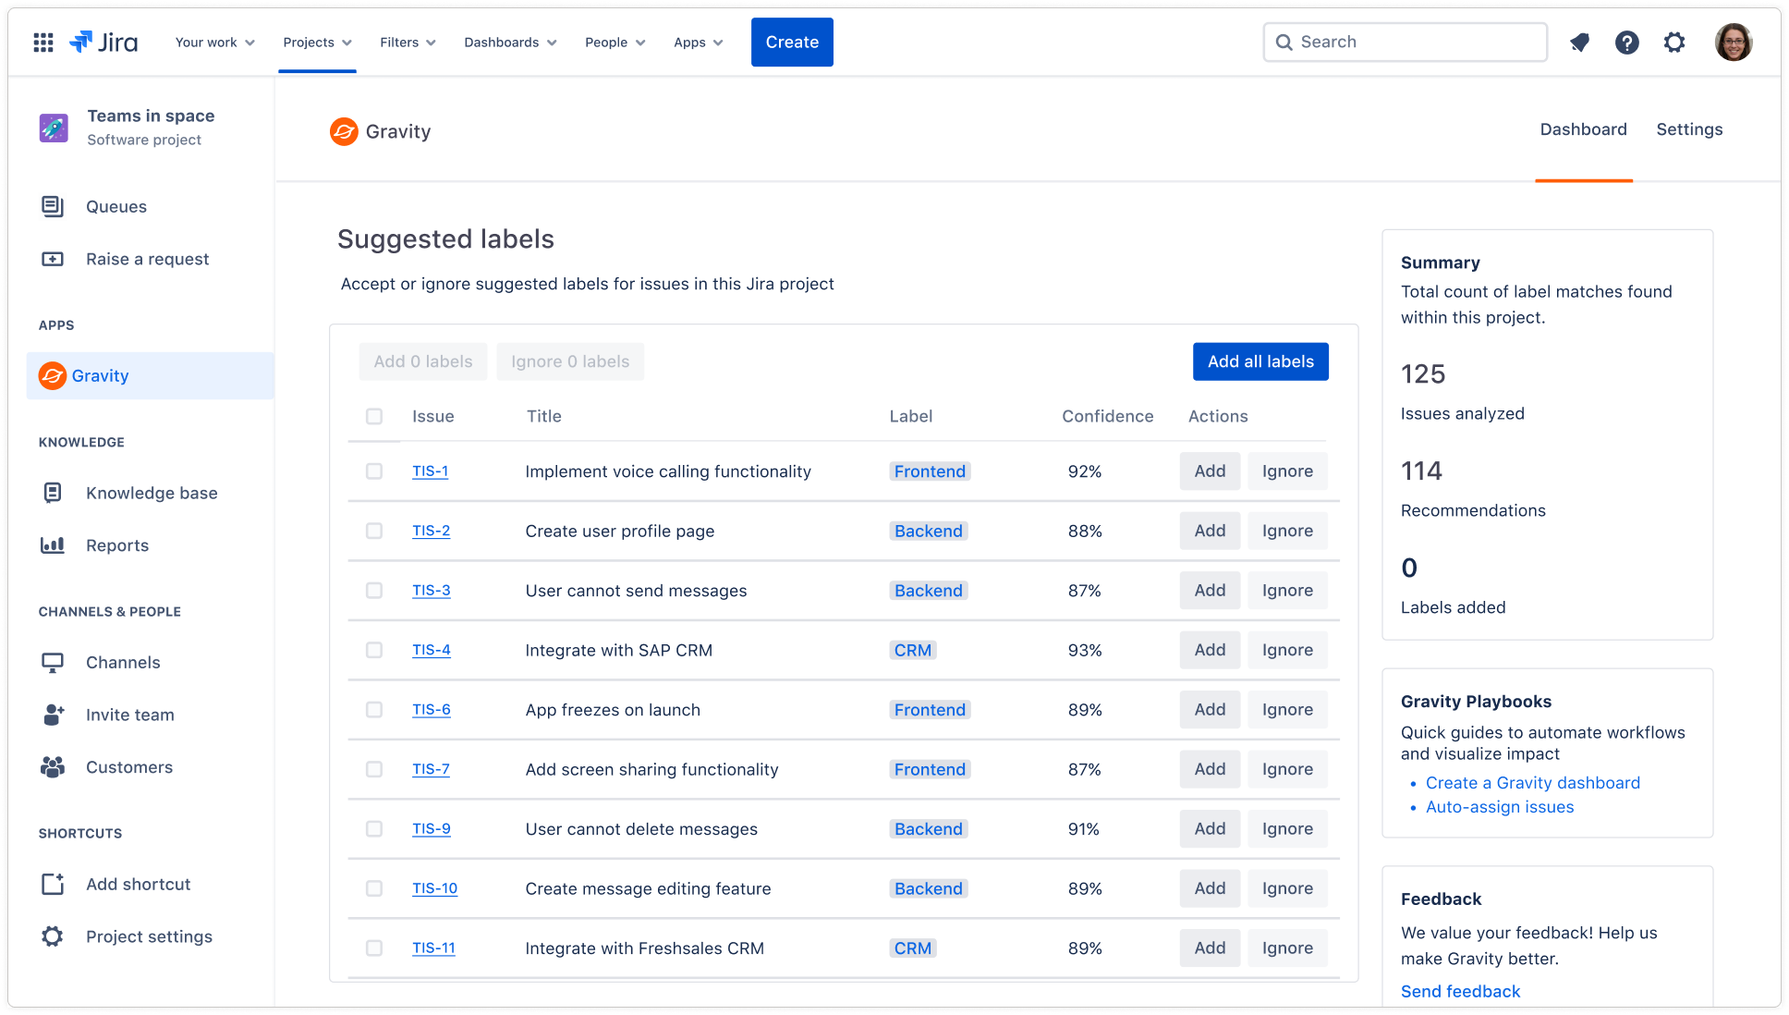Click the search magnifier icon
Viewport: 1789px width, 1015px height.
pos(1284,42)
